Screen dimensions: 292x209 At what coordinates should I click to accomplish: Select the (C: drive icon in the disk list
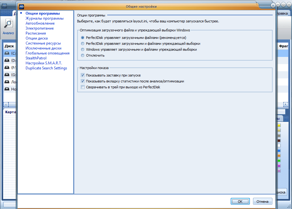tap(7, 53)
